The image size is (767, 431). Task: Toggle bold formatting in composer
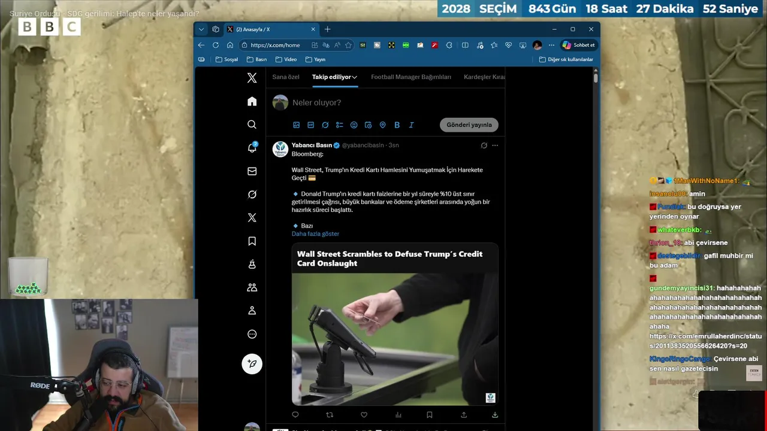click(397, 125)
